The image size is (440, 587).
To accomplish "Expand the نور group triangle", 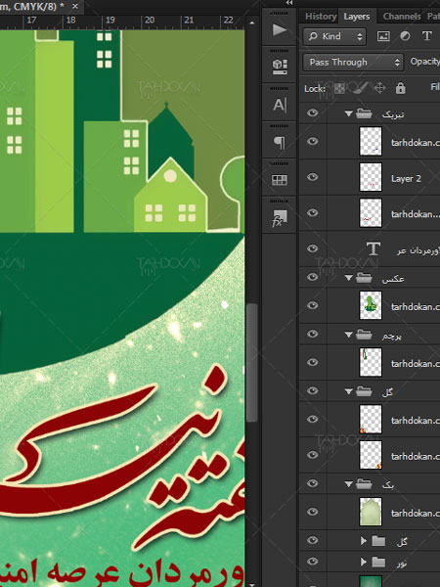I will (364, 562).
